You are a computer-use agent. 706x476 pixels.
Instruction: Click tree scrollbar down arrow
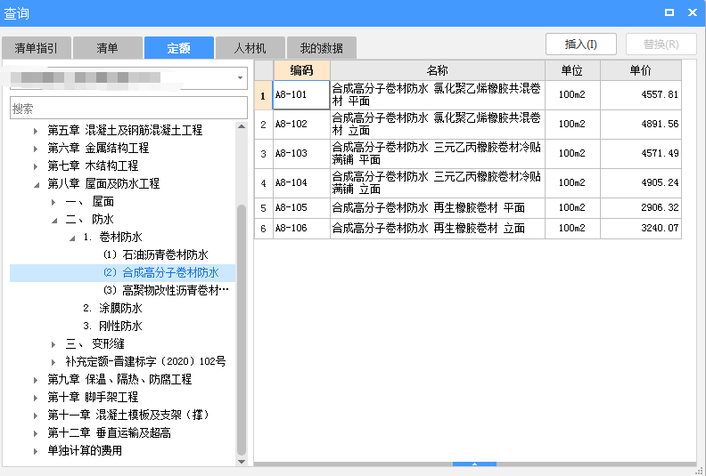click(242, 462)
